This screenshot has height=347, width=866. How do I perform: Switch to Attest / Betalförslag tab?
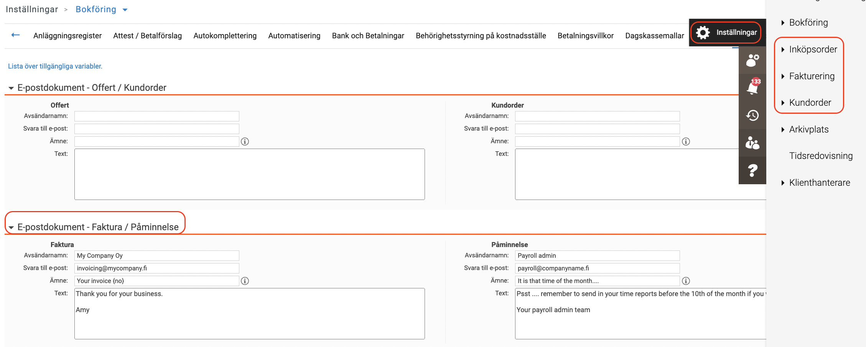(147, 36)
